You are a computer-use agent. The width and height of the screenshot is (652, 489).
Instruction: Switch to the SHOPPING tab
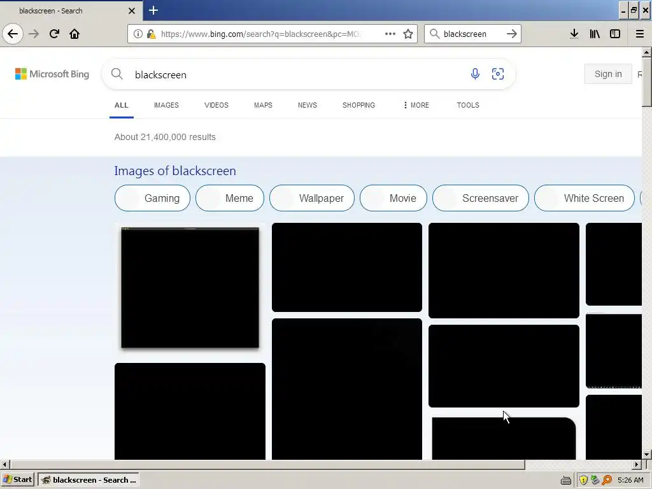(359, 105)
